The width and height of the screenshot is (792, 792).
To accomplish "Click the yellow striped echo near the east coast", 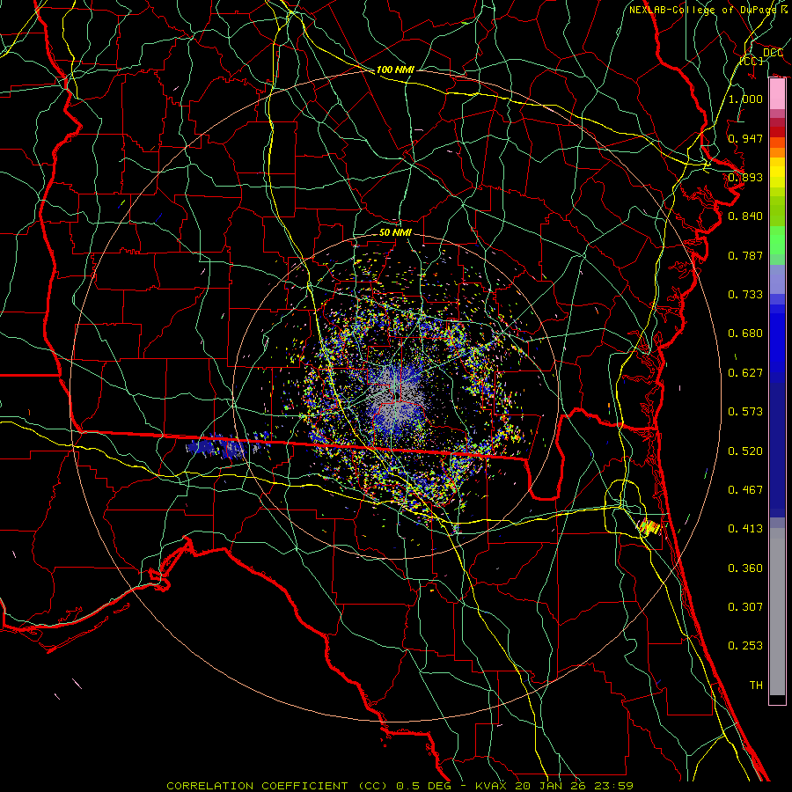I will (x=649, y=527).
